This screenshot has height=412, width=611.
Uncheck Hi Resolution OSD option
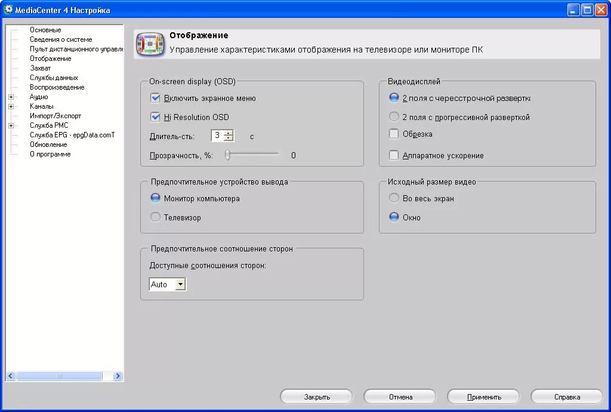click(x=156, y=118)
